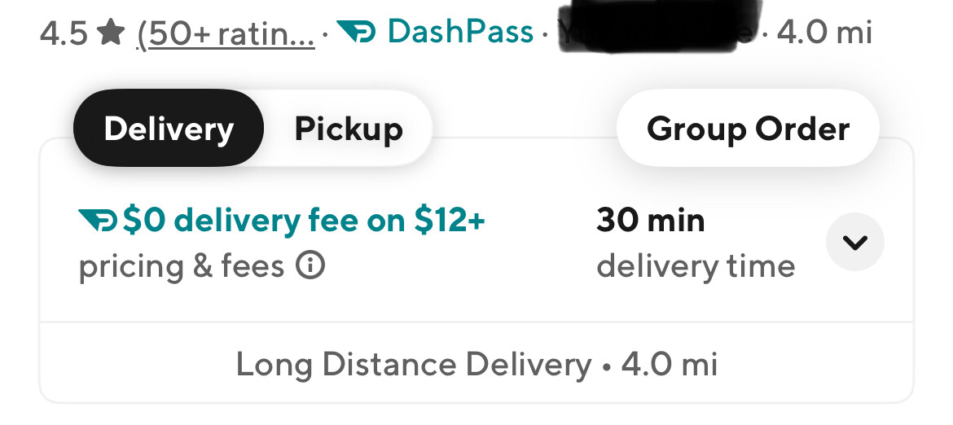Tap the Long Distance Delivery text
953x425 pixels.
tap(413, 364)
